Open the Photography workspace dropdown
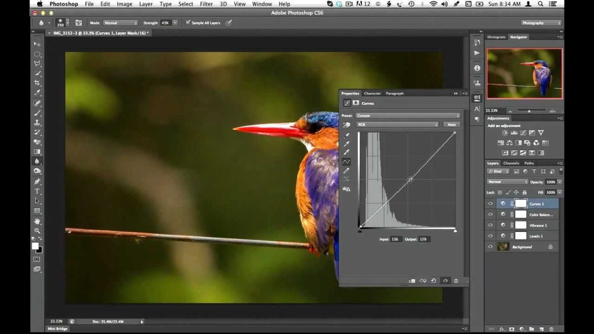Image resolution: width=594 pixels, height=334 pixels. click(x=541, y=23)
